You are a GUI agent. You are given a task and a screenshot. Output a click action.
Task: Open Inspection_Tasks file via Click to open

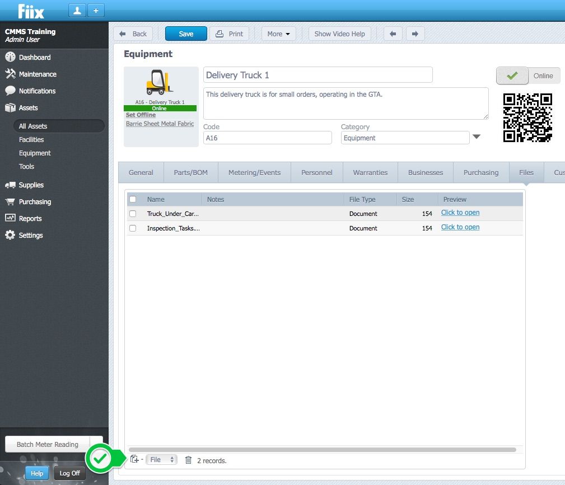(x=460, y=227)
